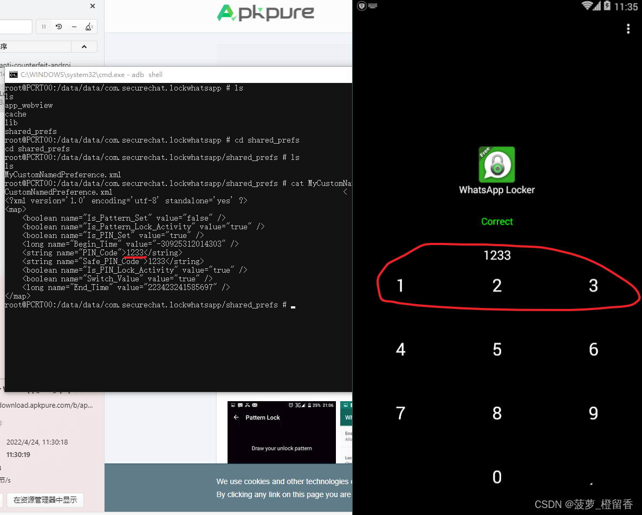Tap the WhatsApp Locker app icon
This screenshot has width=642, height=515.
496,164
